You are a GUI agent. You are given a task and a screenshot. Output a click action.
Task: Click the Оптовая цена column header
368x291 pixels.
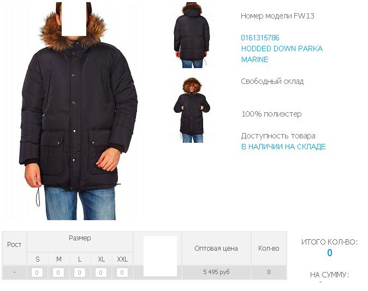coord(216,248)
